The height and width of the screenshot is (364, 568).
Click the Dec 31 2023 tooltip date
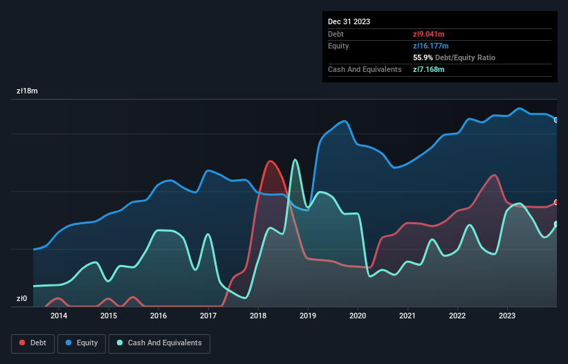349,21
